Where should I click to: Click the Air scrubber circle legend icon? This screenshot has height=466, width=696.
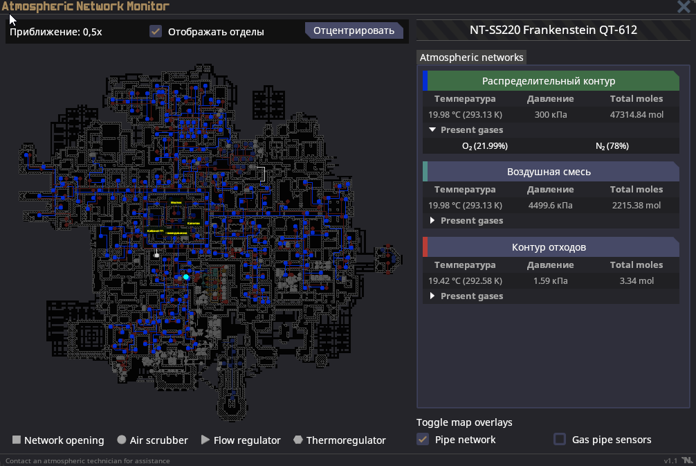coord(122,440)
